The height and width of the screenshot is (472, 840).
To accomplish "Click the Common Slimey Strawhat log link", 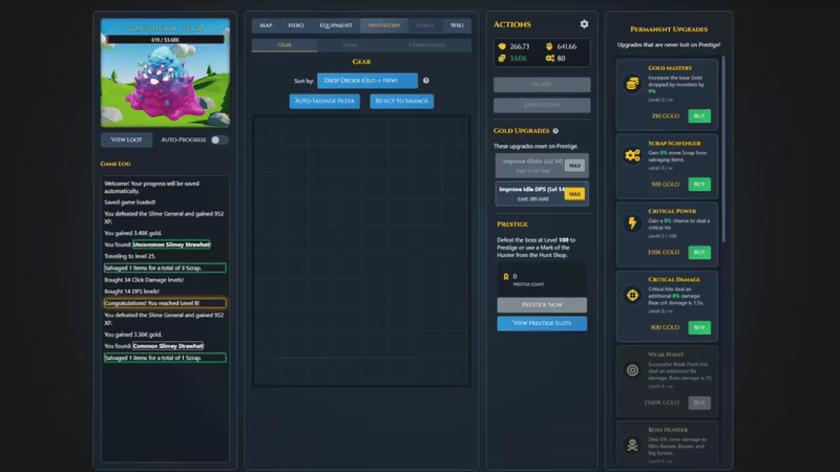I will (168, 346).
